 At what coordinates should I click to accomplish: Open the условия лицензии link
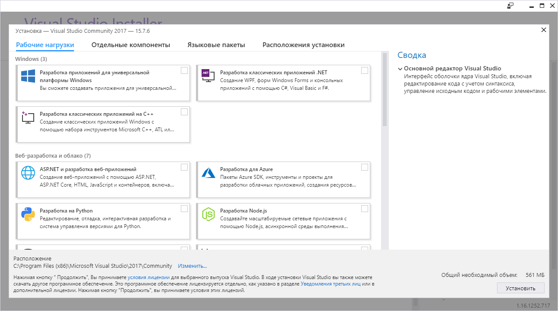coord(148,277)
